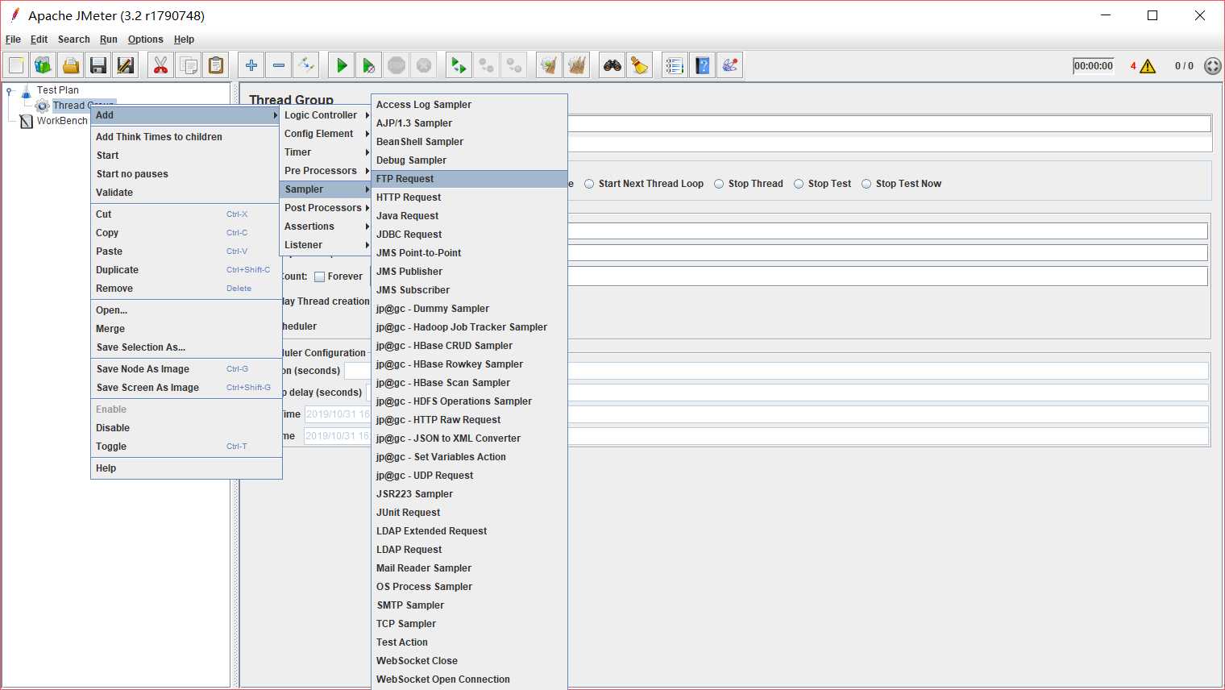This screenshot has height=690, width=1225.
Task: Select the Stop Test radio button
Action: (x=799, y=184)
